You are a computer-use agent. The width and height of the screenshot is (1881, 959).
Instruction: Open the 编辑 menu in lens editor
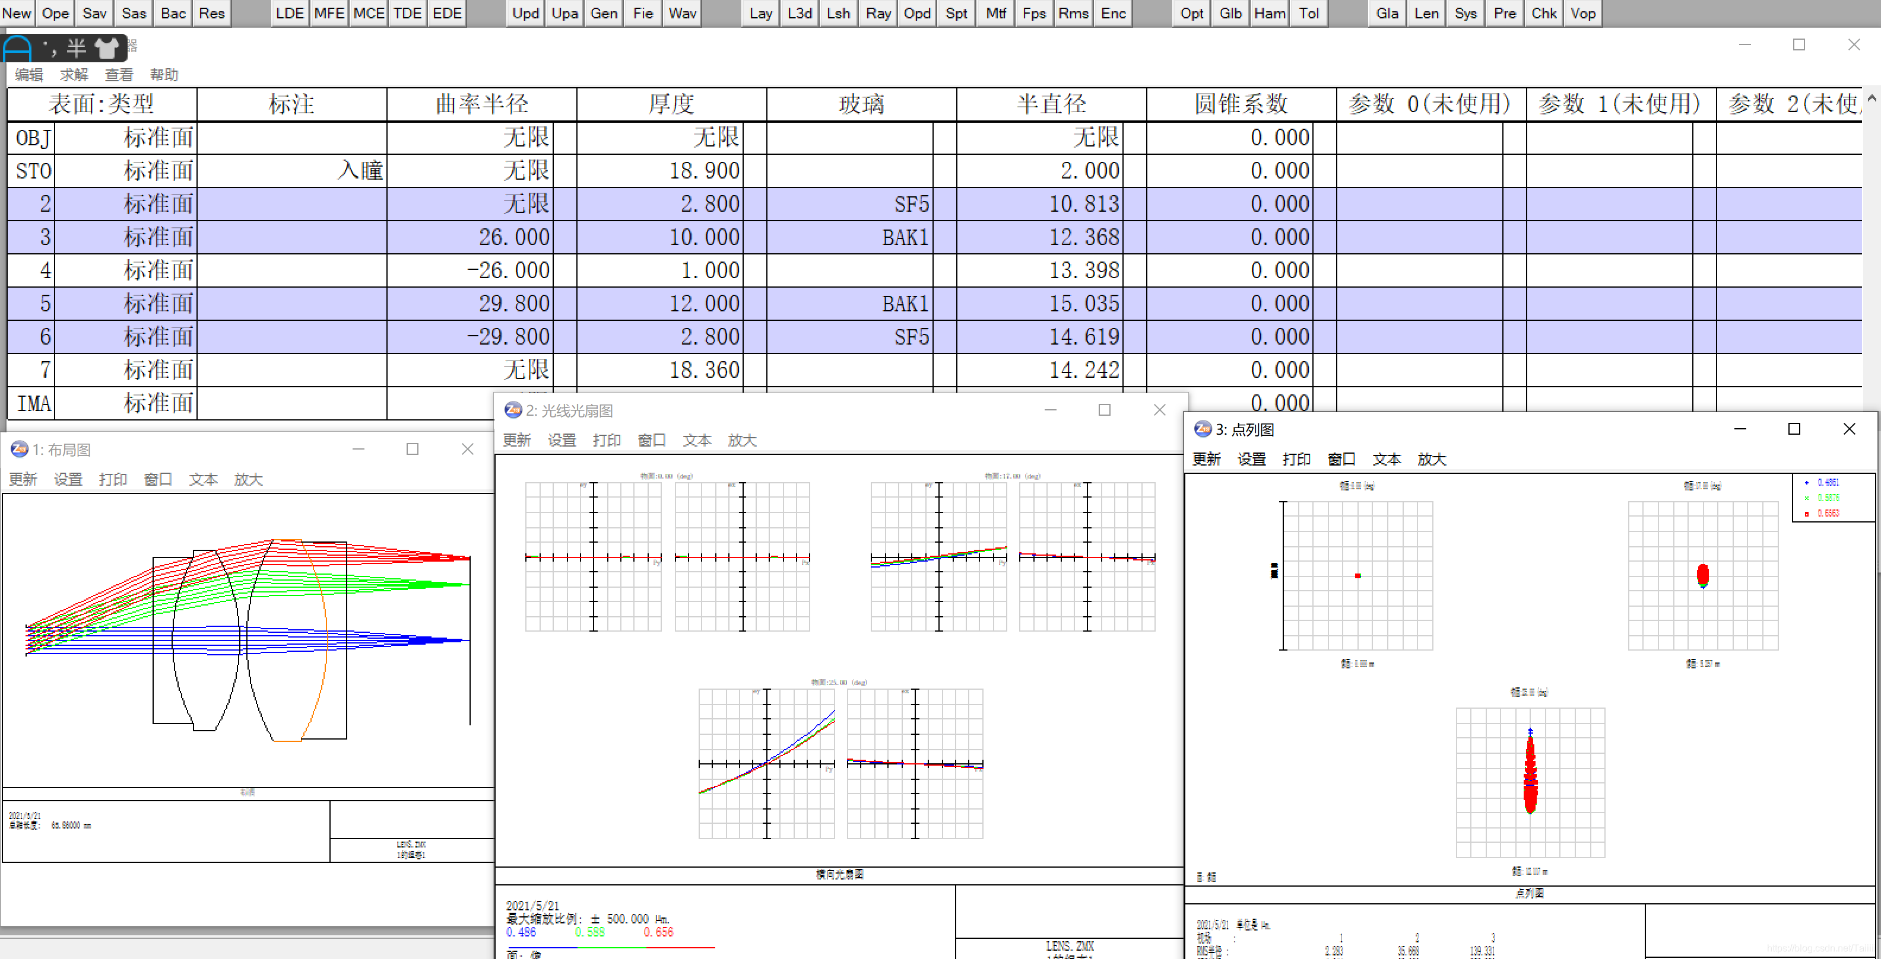28,75
